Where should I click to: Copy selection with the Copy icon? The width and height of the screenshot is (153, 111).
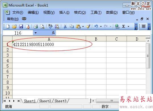[72, 26]
